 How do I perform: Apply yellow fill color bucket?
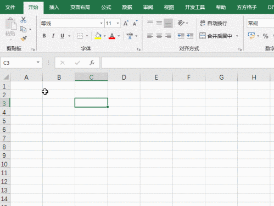98,36
